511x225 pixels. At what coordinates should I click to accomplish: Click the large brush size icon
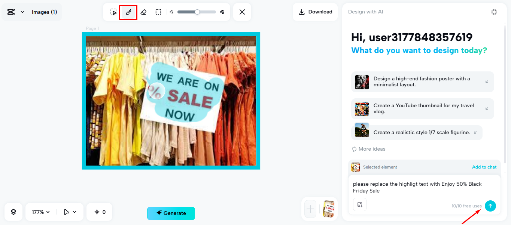point(222,12)
